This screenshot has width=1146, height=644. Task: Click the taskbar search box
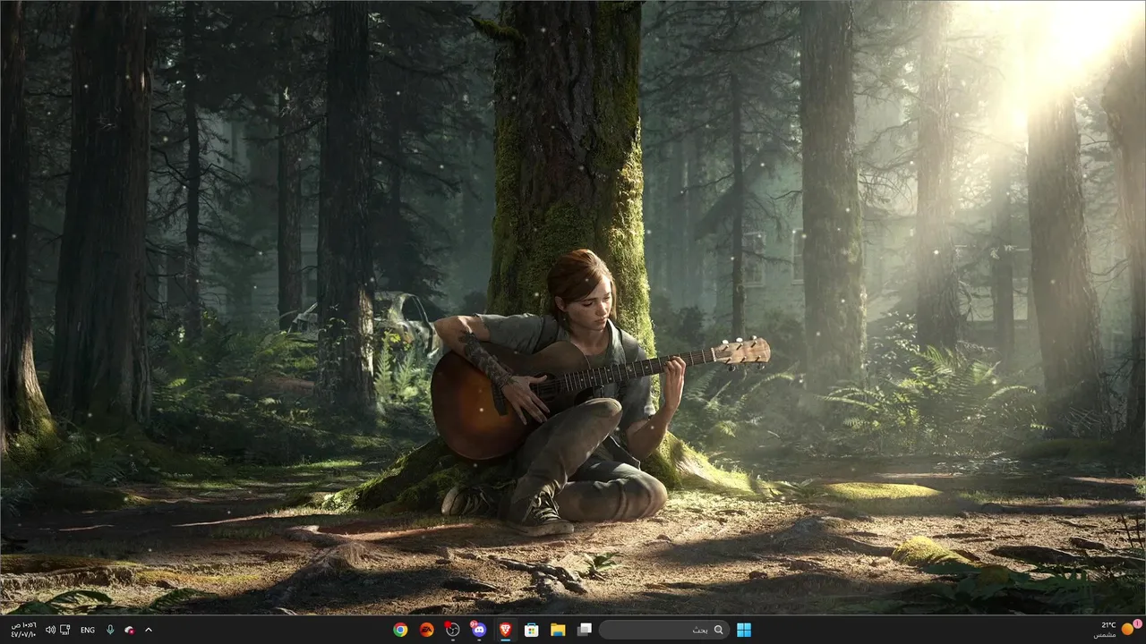point(663,630)
